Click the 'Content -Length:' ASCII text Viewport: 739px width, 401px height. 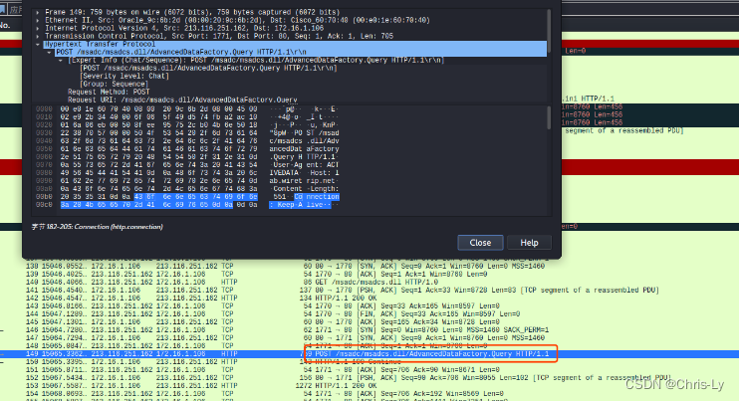304,189
